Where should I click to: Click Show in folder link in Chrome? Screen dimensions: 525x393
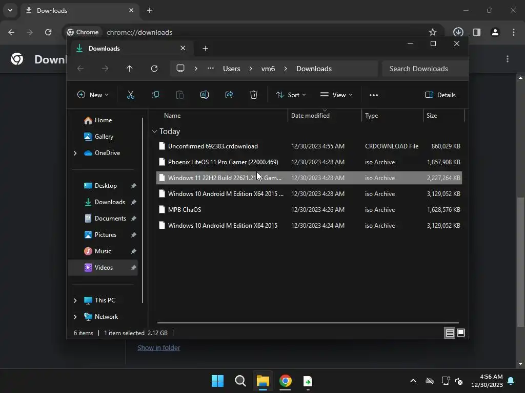click(159, 347)
